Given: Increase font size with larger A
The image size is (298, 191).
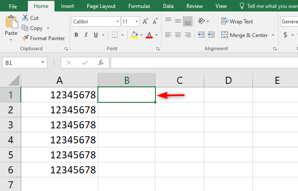Looking at the screenshot, I should (x=145, y=21).
